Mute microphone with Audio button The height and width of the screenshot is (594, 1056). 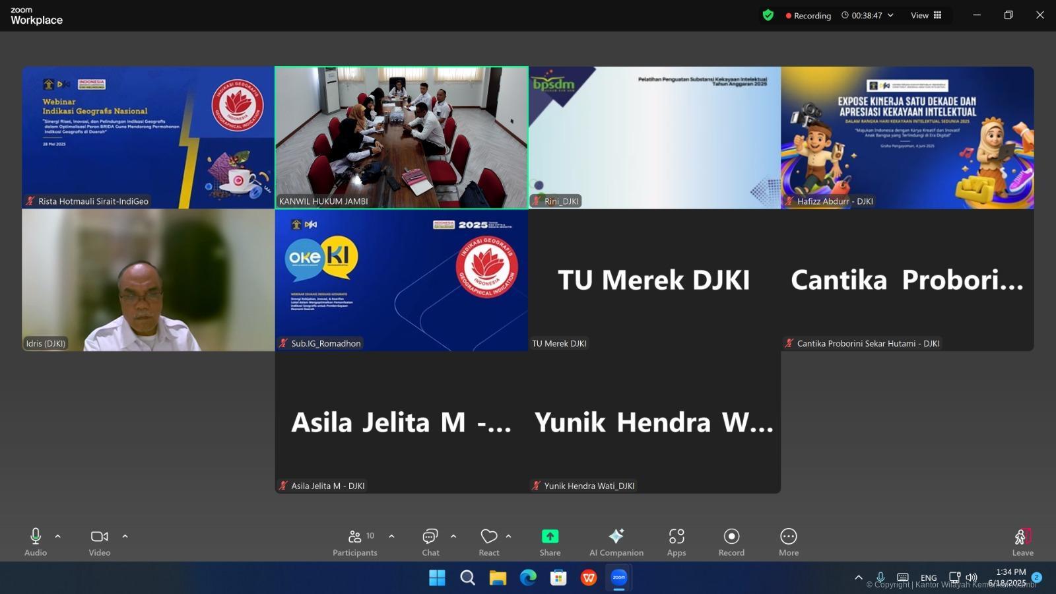[36, 542]
